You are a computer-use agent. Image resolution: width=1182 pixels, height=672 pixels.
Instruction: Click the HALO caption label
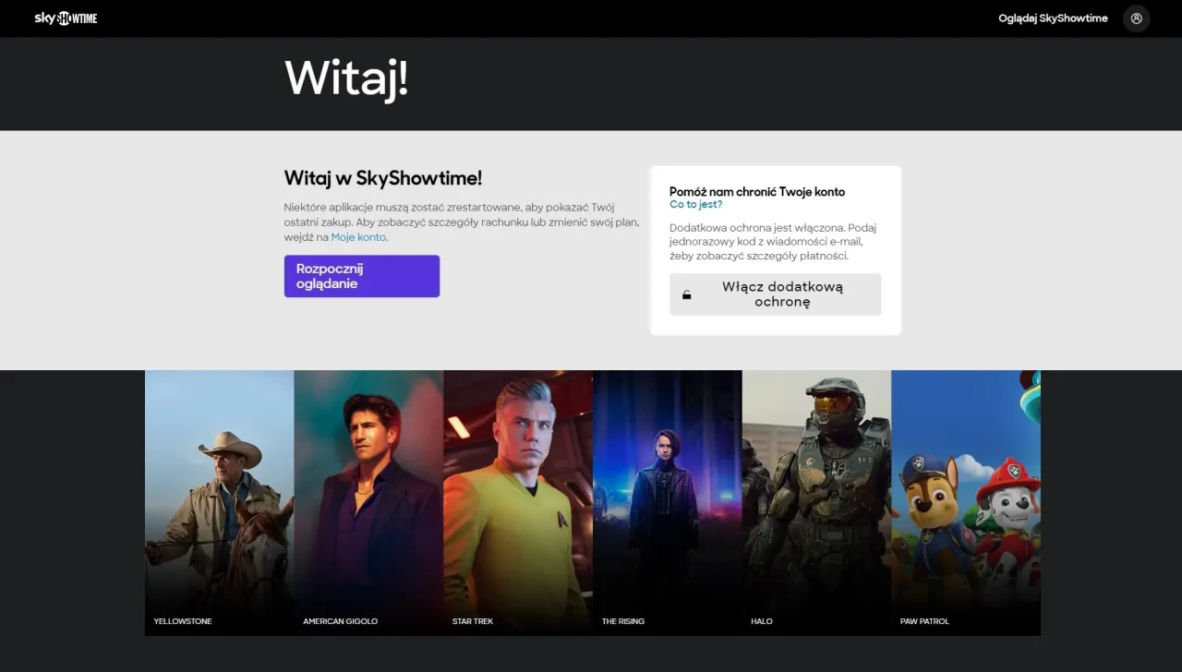[762, 621]
